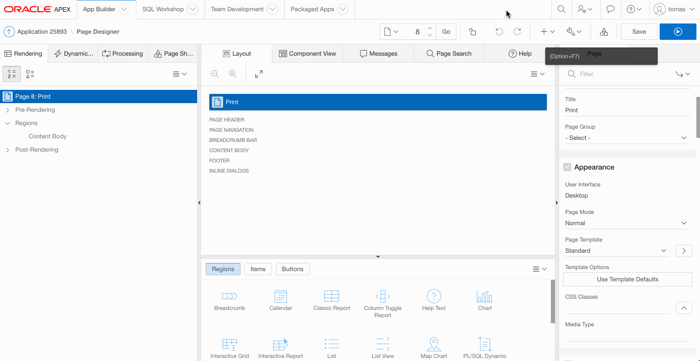
Task: Click the search magnifier icon in header
Action: pyautogui.click(x=561, y=9)
